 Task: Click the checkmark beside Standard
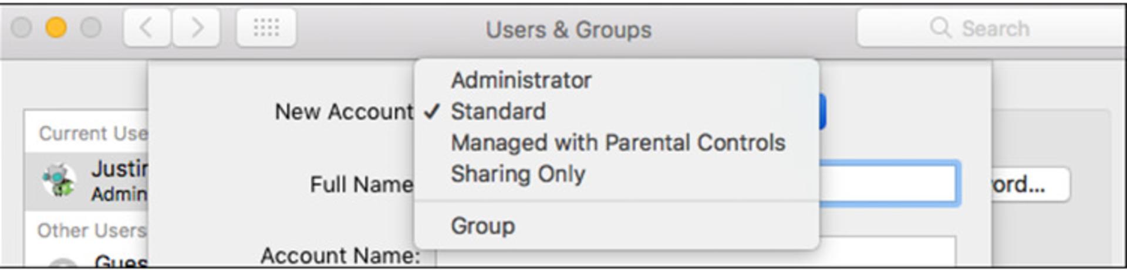[431, 111]
